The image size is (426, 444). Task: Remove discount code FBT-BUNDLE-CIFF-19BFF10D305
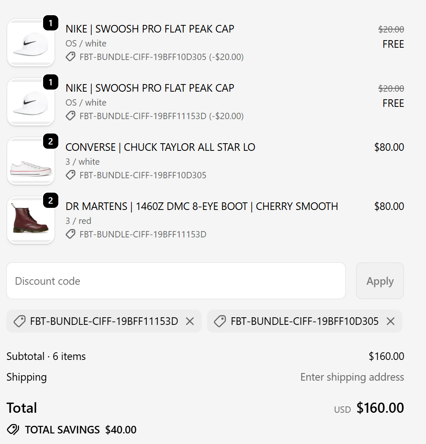pos(390,321)
